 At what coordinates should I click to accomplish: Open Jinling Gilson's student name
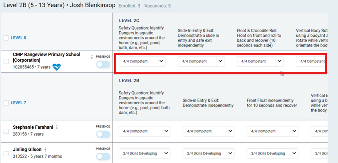click(x=27, y=149)
